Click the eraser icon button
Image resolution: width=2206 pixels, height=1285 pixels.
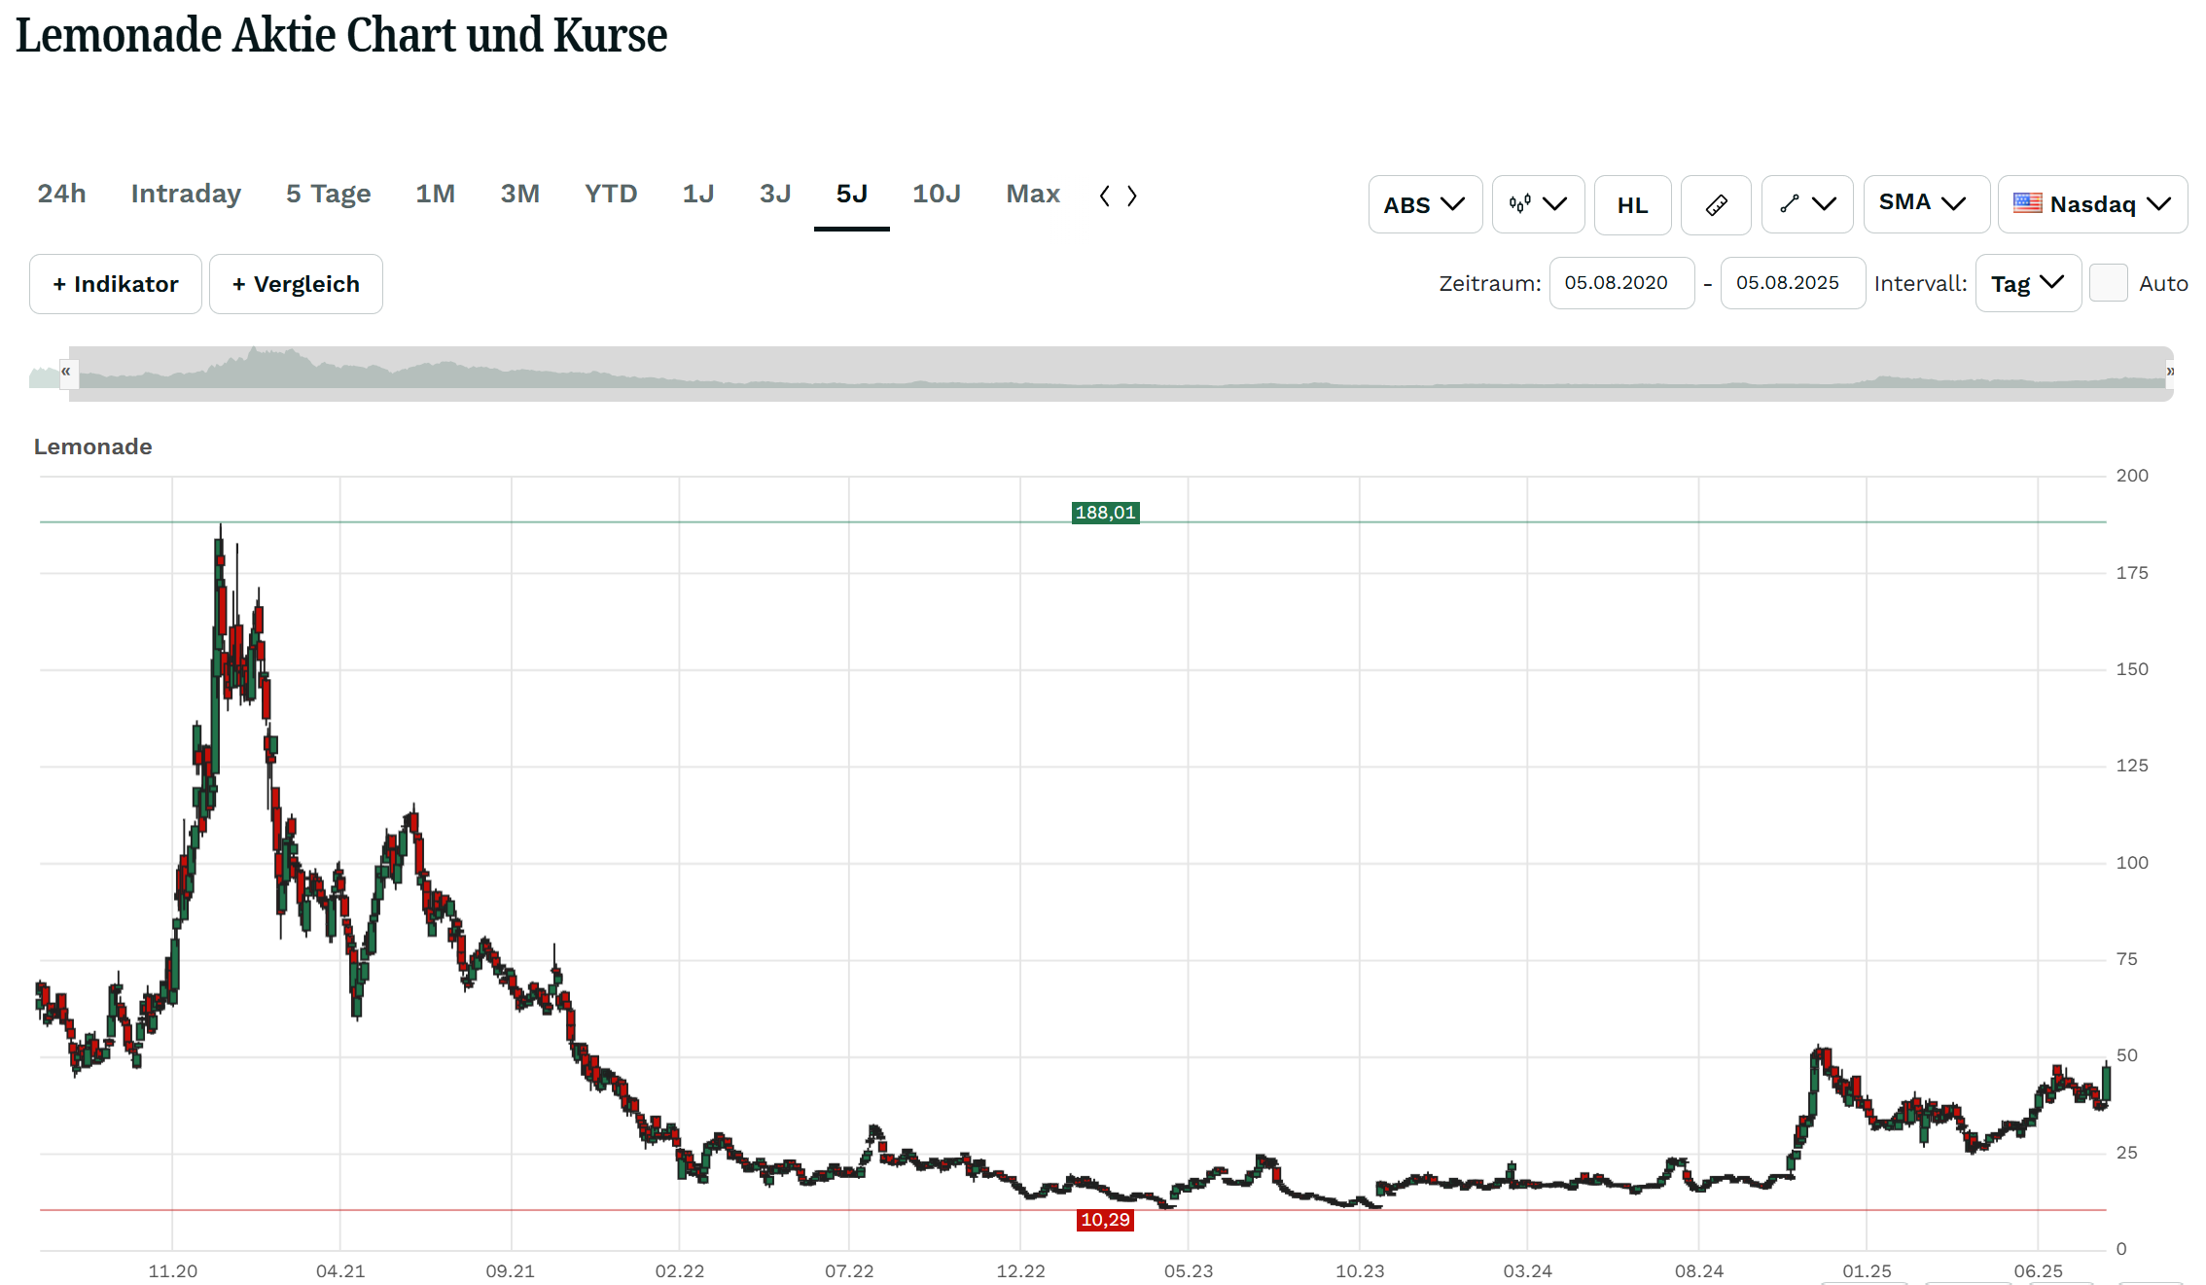coord(1716,204)
